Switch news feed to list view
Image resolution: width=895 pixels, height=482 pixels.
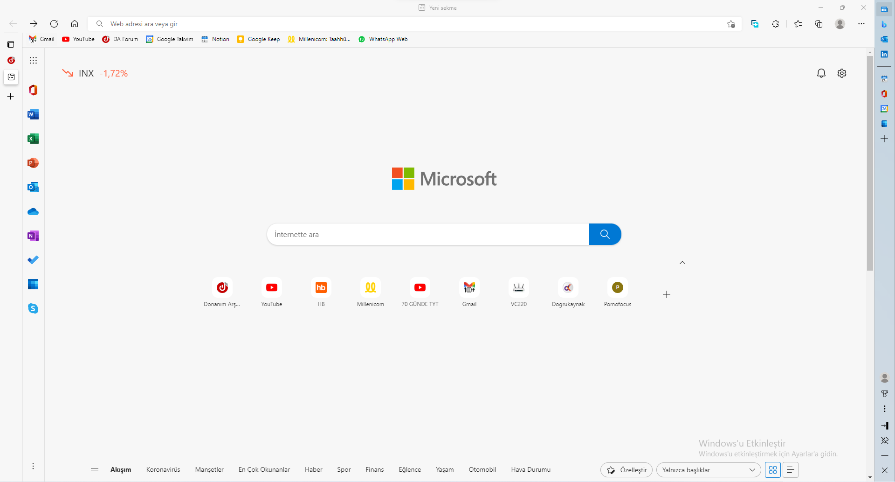point(791,470)
